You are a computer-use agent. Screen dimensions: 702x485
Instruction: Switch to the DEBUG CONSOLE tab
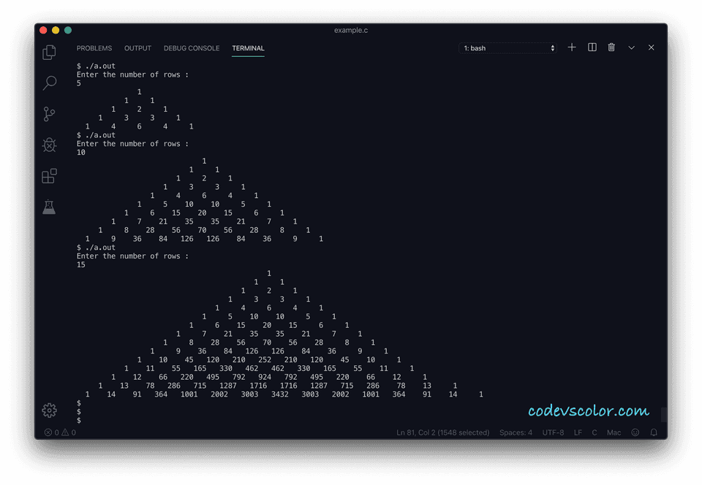pyautogui.click(x=191, y=48)
